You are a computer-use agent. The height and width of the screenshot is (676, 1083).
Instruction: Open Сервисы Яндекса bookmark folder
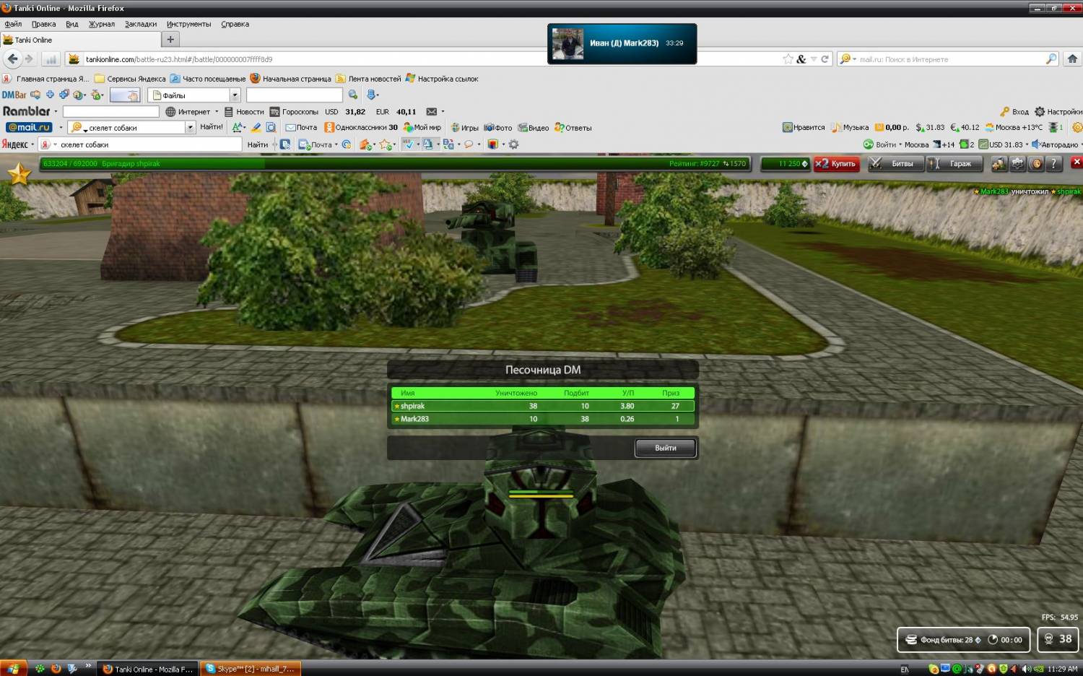(x=130, y=79)
